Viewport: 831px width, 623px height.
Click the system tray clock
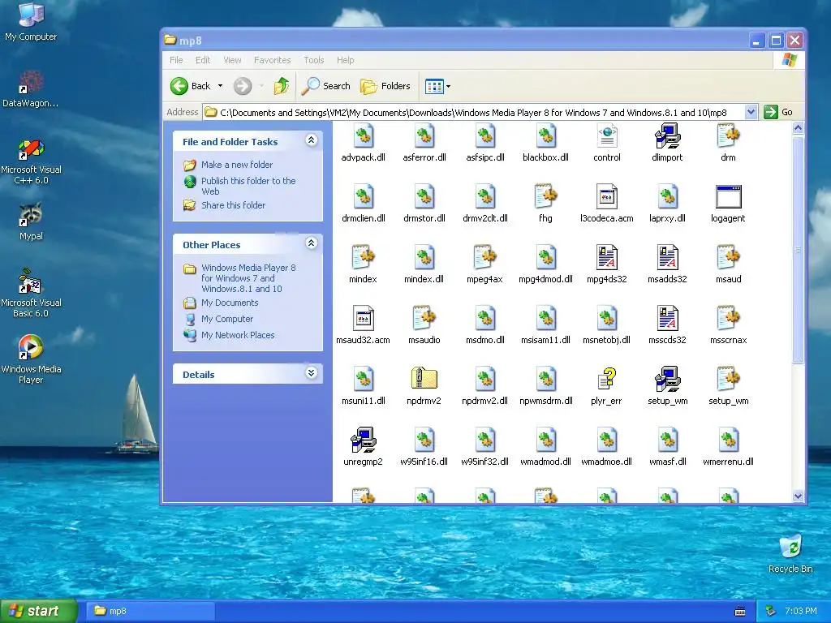tap(800, 611)
